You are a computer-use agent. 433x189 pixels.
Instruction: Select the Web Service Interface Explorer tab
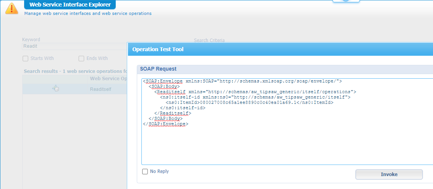pos(70,5)
